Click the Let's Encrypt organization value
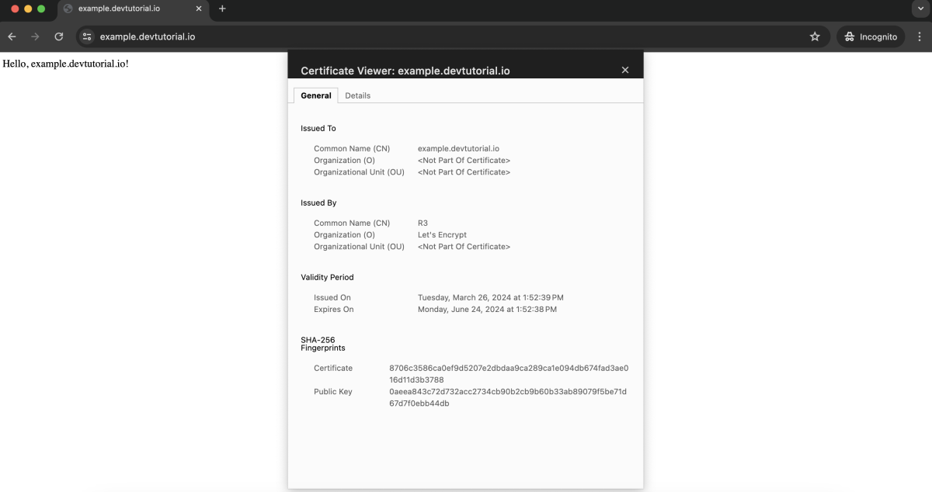 (x=442, y=234)
